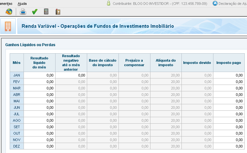The width and height of the screenshot is (247, 153).
Task: Edit JAN Imposto pago field
Action: click(229, 75)
